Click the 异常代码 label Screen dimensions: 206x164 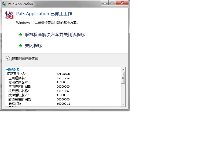pos(16,104)
